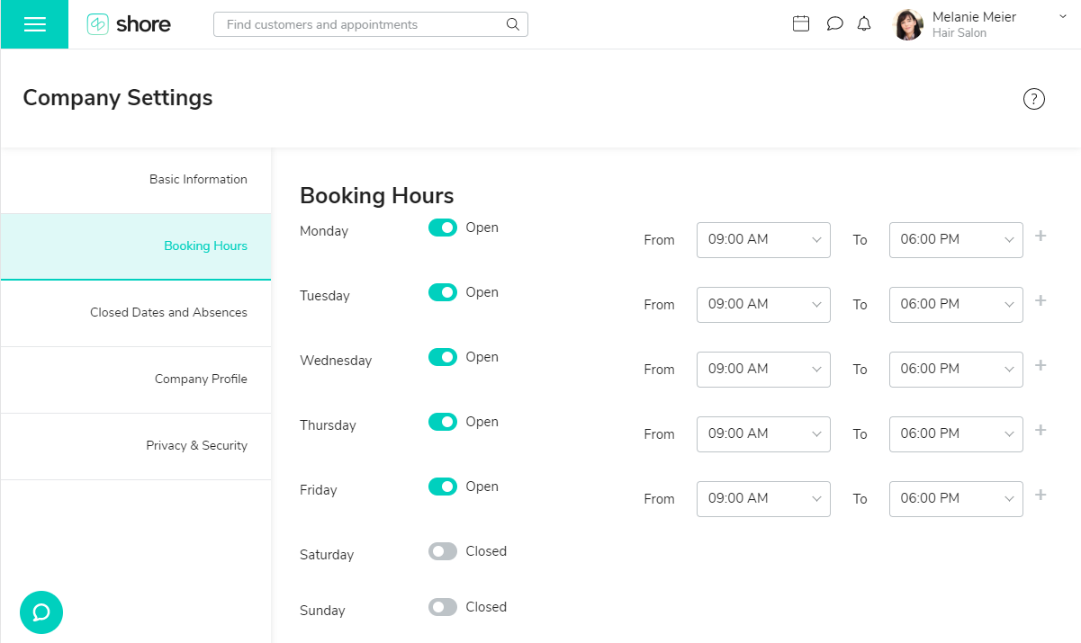Click the Tuesday day label
This screenshot has height=643, width=1081.
point(325,296)
